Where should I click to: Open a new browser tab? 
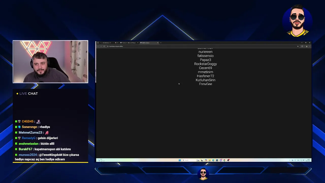pos(161,43)
